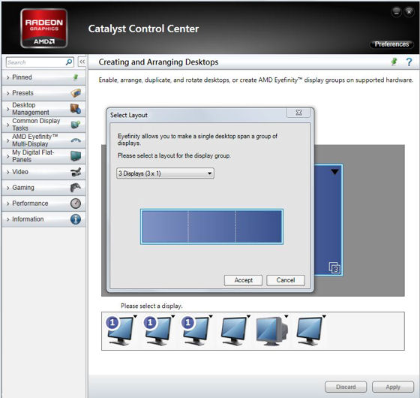Viewport: 420px width, 398px height.
Task: Open dropdown arrow of the last display
Action: (x=324, y=316)
